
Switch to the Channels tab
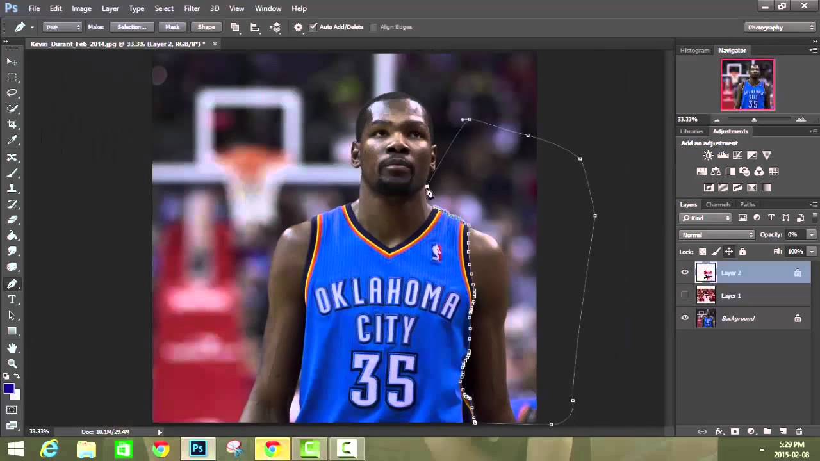point(718,204)
